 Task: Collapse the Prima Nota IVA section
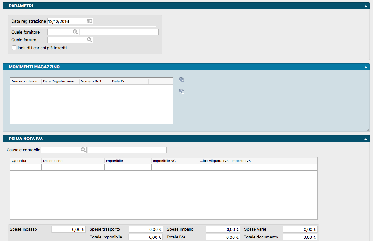pyautogui.click(x=365, y=139)
